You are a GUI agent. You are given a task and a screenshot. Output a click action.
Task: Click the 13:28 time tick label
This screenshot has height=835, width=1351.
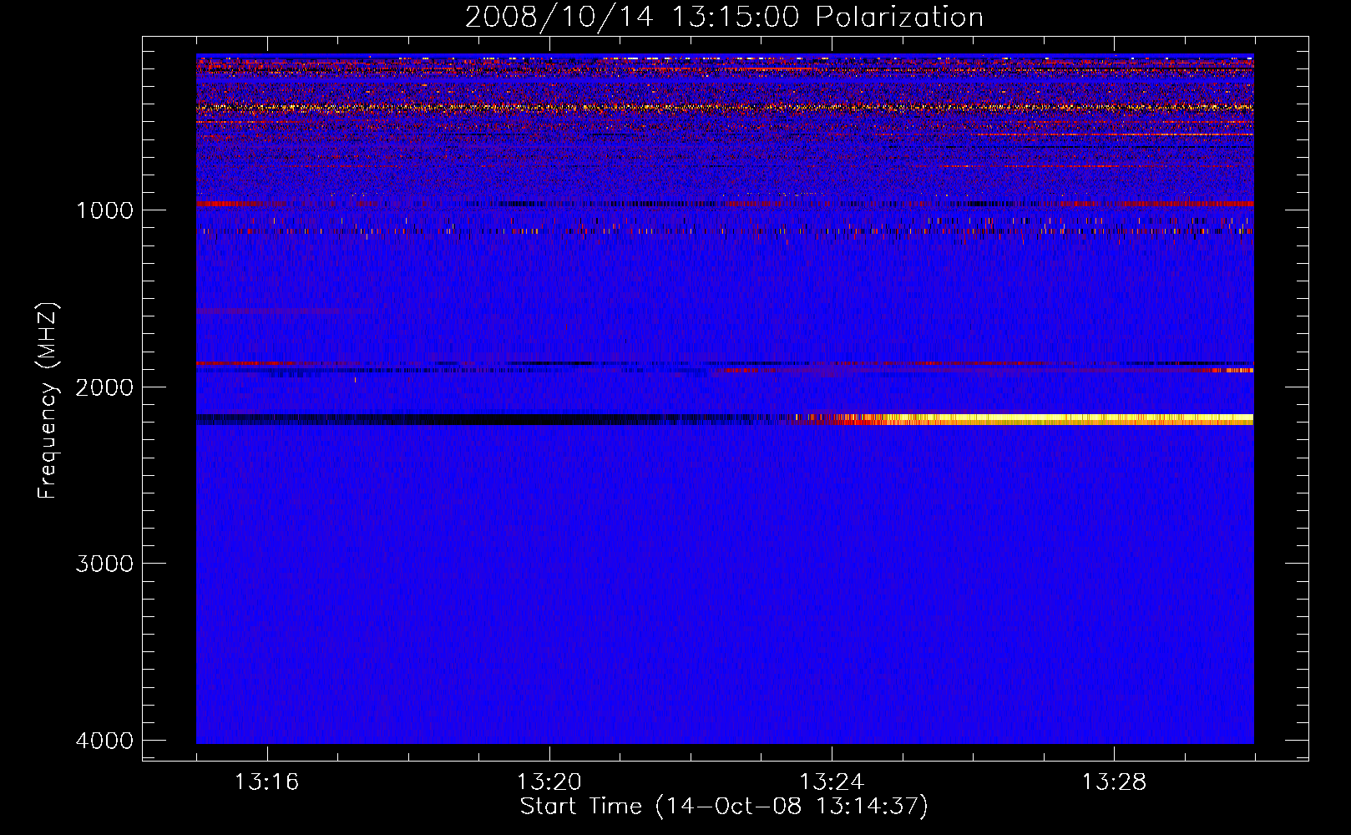coord(1114,782)
